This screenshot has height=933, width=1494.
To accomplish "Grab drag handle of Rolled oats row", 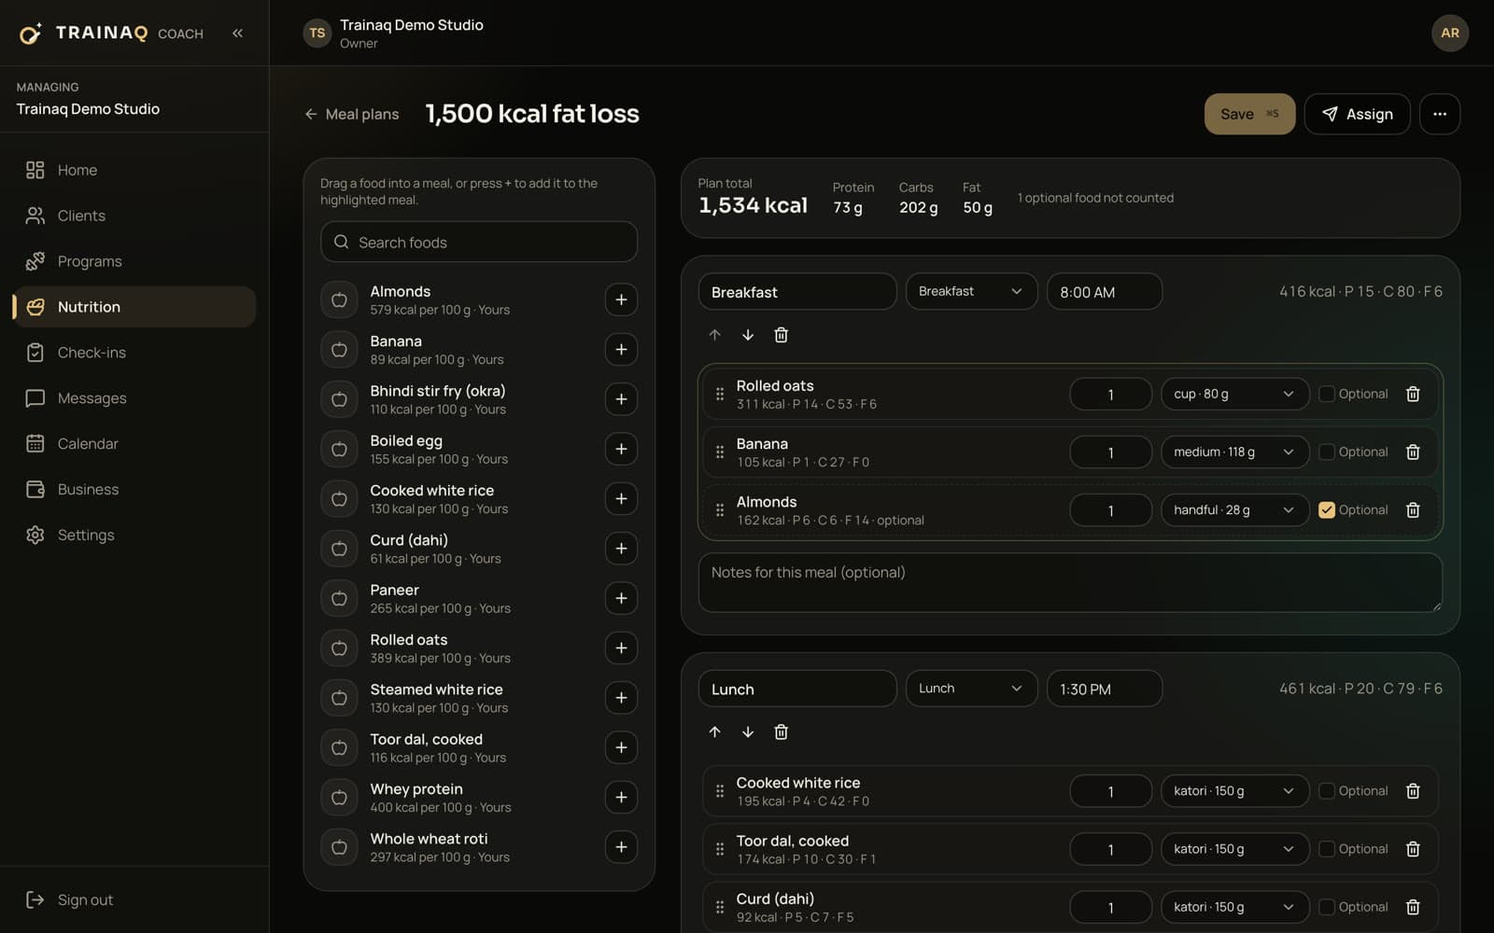I will (x=719, y=394).
